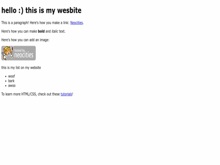The image size is (220, 165).
Task: Select the 'bark' list item
Action: 11,81
